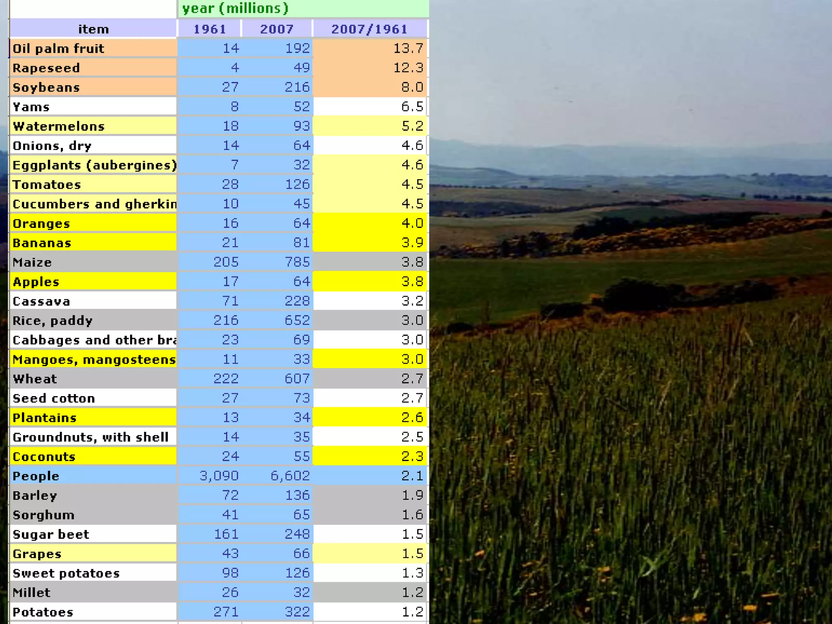Screen dimensions: 832x624
Task: Click the 'item' column header
Action: 93,29
